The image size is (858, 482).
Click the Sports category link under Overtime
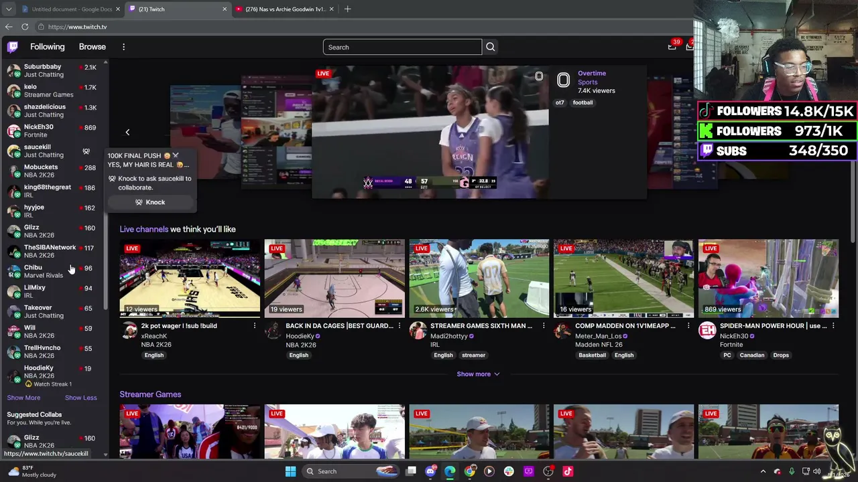tap(587, 82)
